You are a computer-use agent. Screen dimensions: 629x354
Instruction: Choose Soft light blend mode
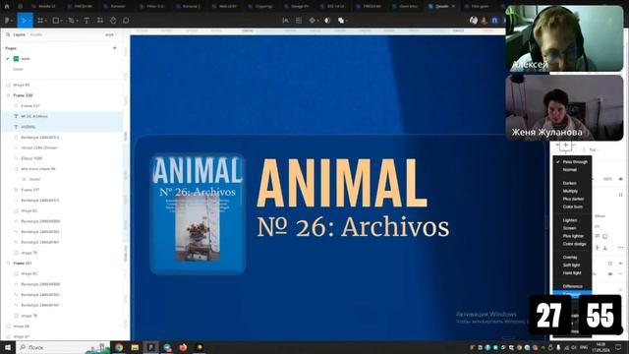572,265
